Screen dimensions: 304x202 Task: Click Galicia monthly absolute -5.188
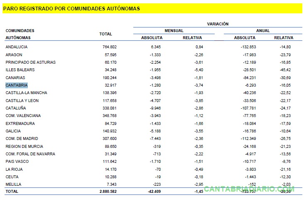(155, 131)
